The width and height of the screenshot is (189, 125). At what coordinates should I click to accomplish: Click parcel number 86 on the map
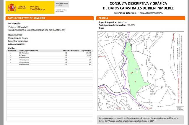pyautogui.click(x=151, y=75)
